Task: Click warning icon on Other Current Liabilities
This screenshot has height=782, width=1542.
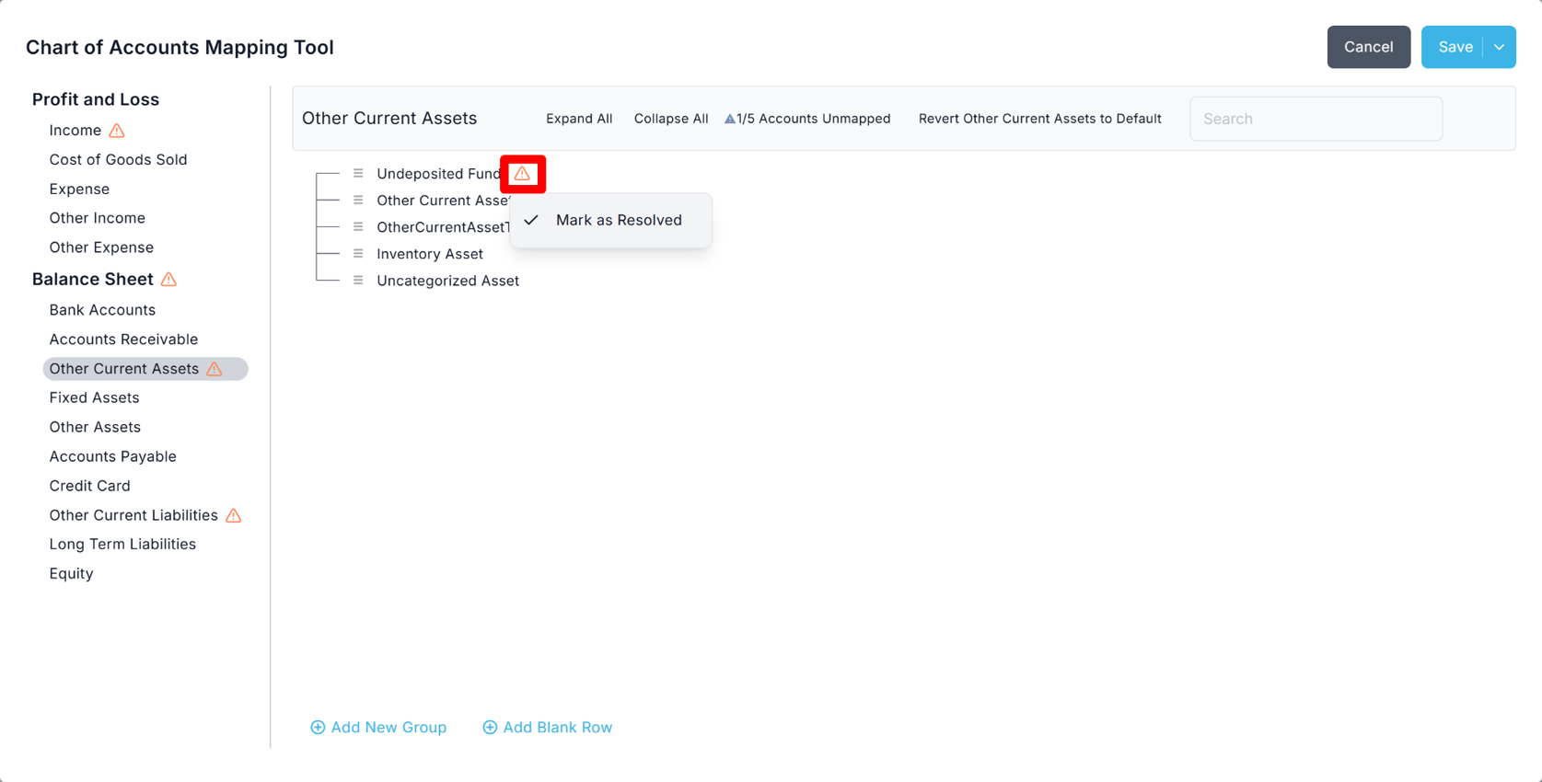Action: (234, 515)
